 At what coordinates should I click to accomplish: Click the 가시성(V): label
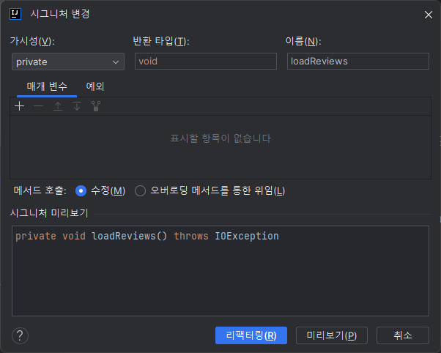click(32, 41)
